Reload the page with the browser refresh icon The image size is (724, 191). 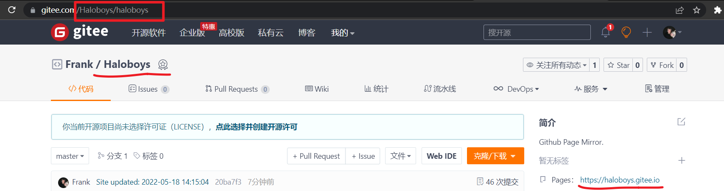(12, 9)
